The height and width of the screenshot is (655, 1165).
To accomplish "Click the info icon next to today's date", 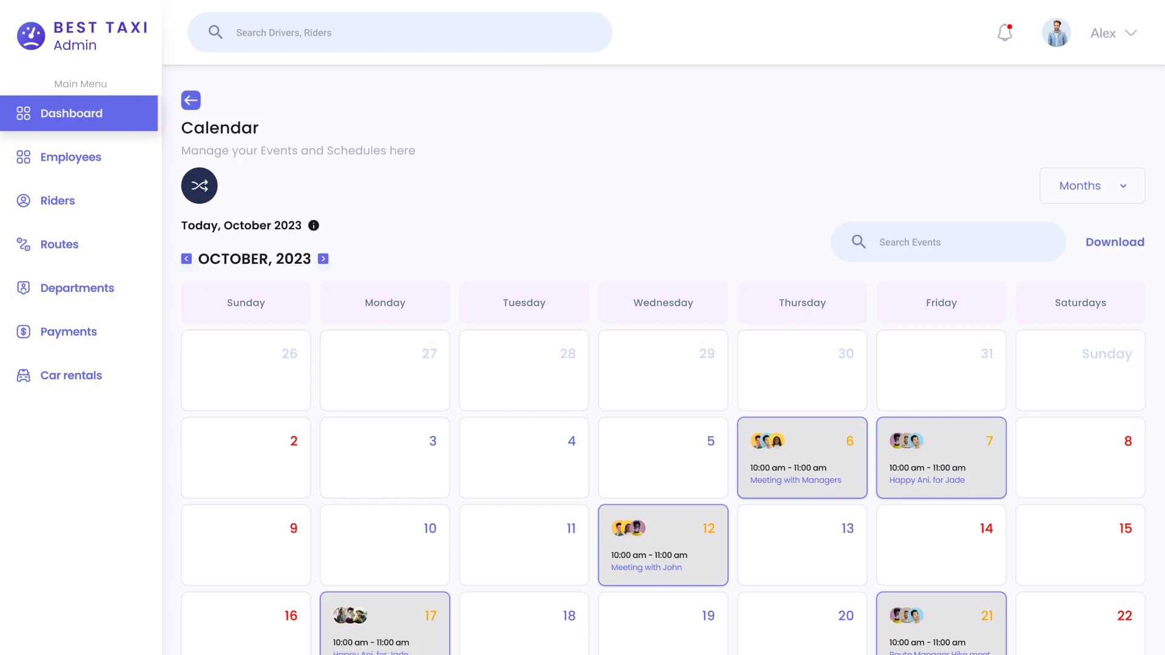I will click(314, 225).
